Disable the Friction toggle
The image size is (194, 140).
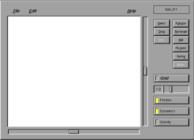(x=171, y=100)
